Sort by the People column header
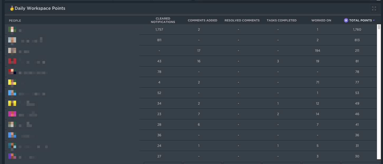 (x=15, y=21)
